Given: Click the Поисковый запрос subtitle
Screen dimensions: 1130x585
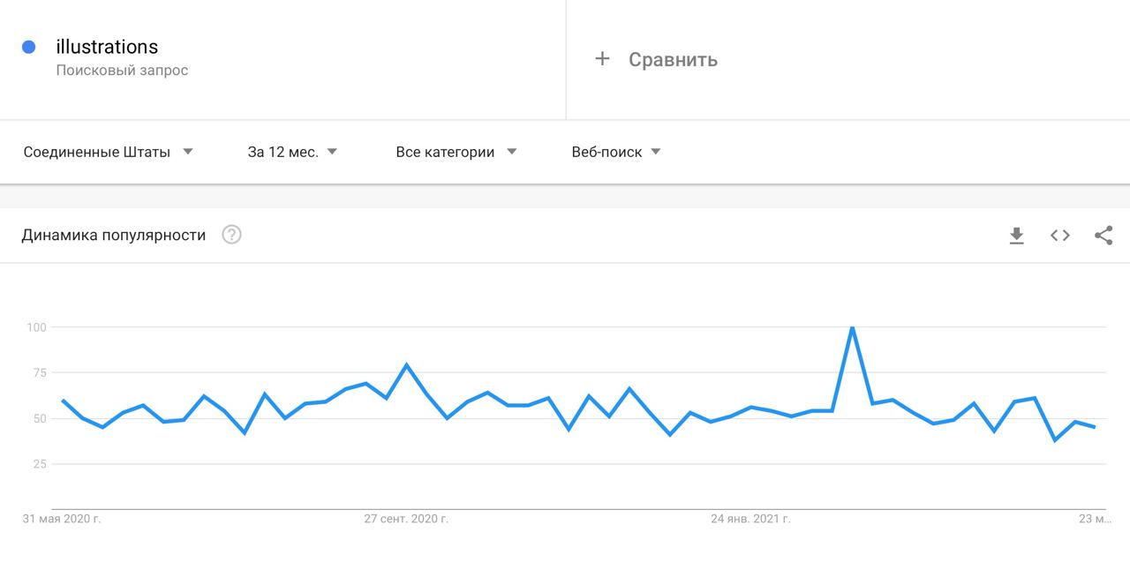Looking at the screenshot, I should [x=122, y=71].
